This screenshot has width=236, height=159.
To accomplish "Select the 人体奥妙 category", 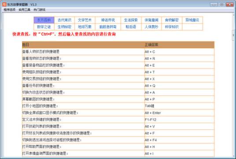I will pyautogui.click(x=151, y=27).
